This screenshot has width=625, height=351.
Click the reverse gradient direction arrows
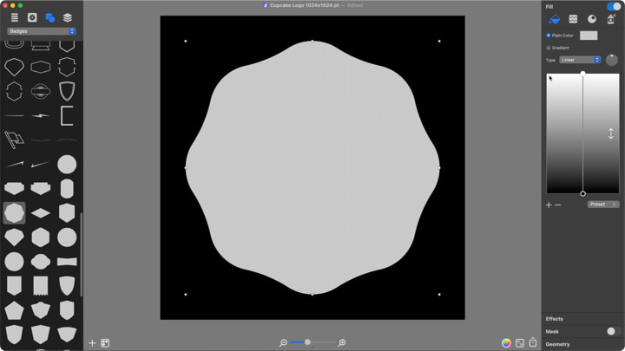click(611, 133)
